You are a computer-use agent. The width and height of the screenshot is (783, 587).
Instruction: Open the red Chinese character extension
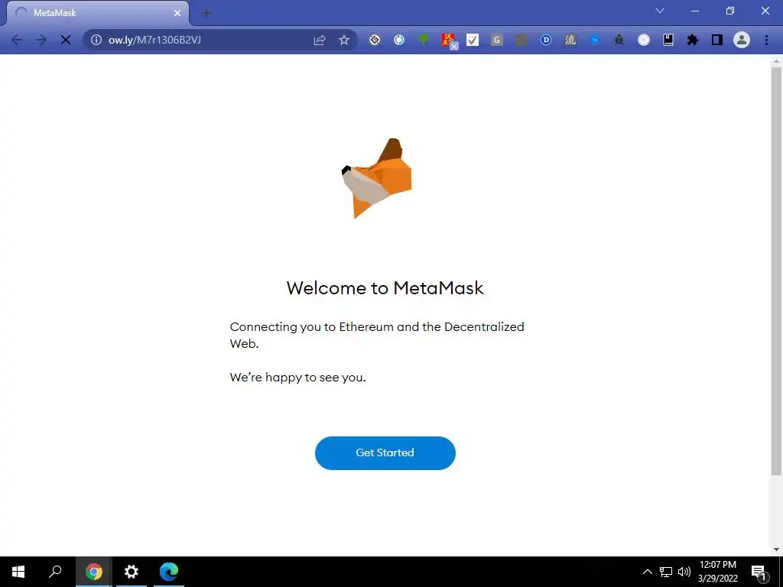[x=449, y=41]
